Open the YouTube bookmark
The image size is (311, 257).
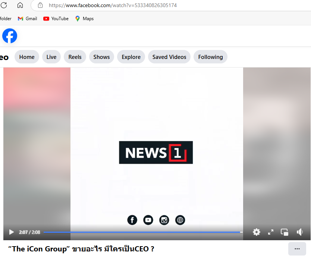point(56,19)
